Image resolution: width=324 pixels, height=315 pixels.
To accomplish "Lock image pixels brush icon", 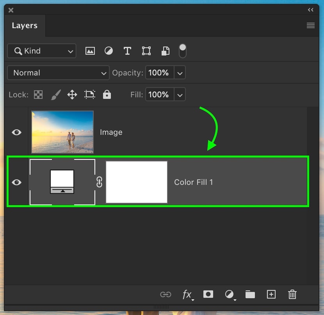I will tap(56, 95).
